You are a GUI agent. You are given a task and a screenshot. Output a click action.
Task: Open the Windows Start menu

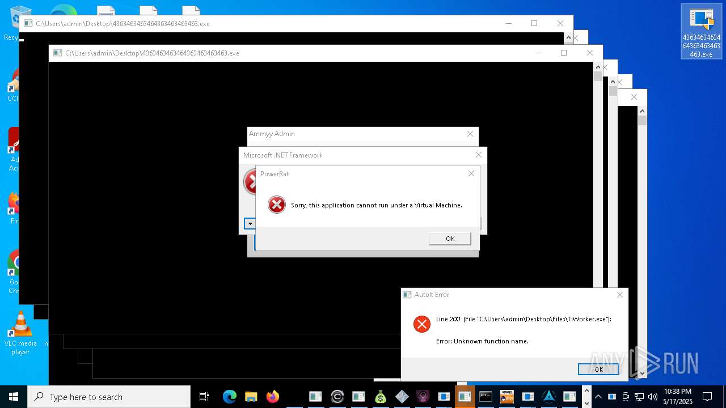click(14, 397)
